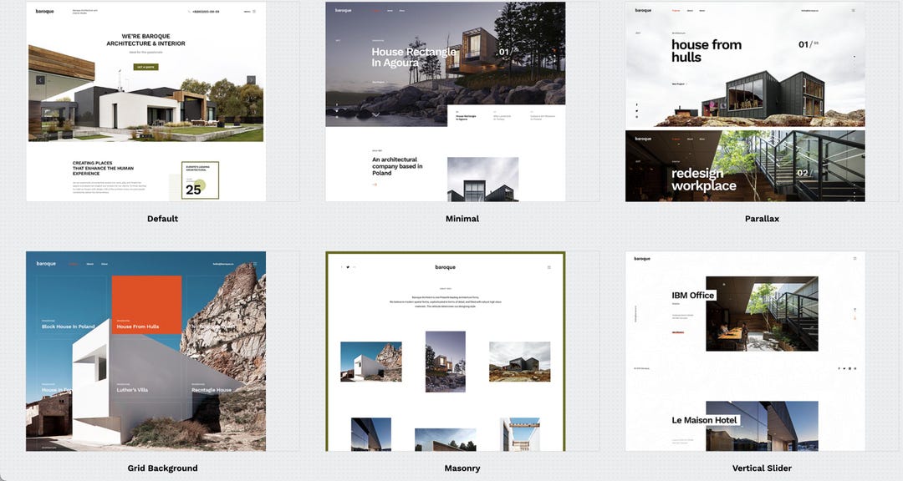This screenshot has height=481, width=903.
Task: Click the orange arrow link under 'based in Poland'
Action: tap(375, 185)
